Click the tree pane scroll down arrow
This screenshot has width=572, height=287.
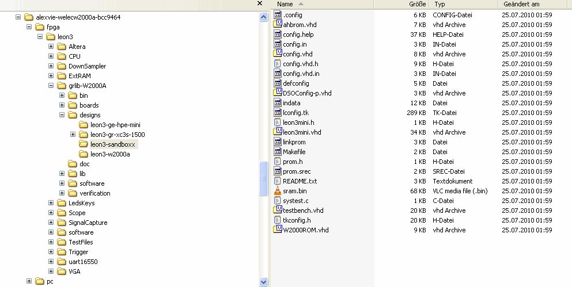(x=263, y=282)
